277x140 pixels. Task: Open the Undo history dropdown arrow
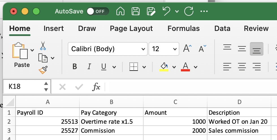click(x=177, y=12)
